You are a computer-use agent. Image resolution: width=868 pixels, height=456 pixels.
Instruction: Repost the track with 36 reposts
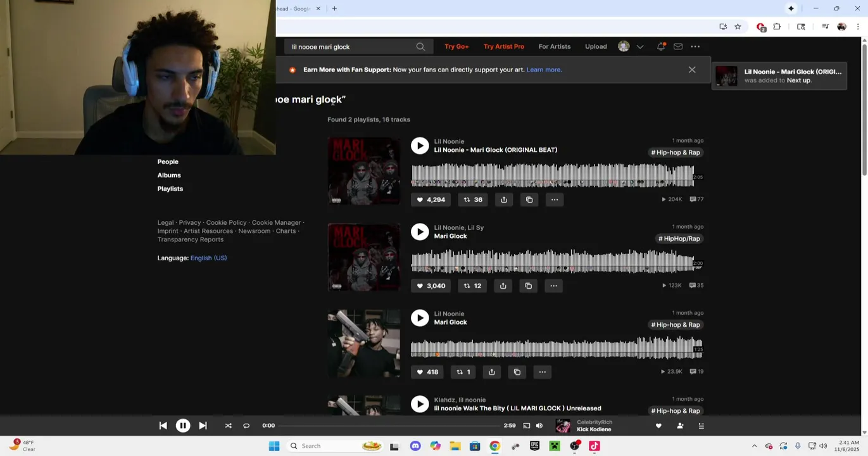click(x=473, y=199)
